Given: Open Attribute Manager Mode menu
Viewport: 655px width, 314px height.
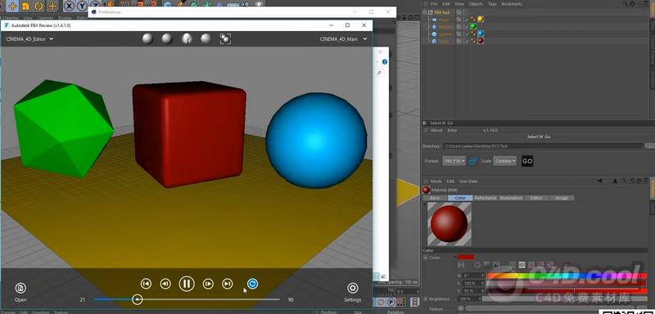Looking at the screenshot, I should pos(436,182).
